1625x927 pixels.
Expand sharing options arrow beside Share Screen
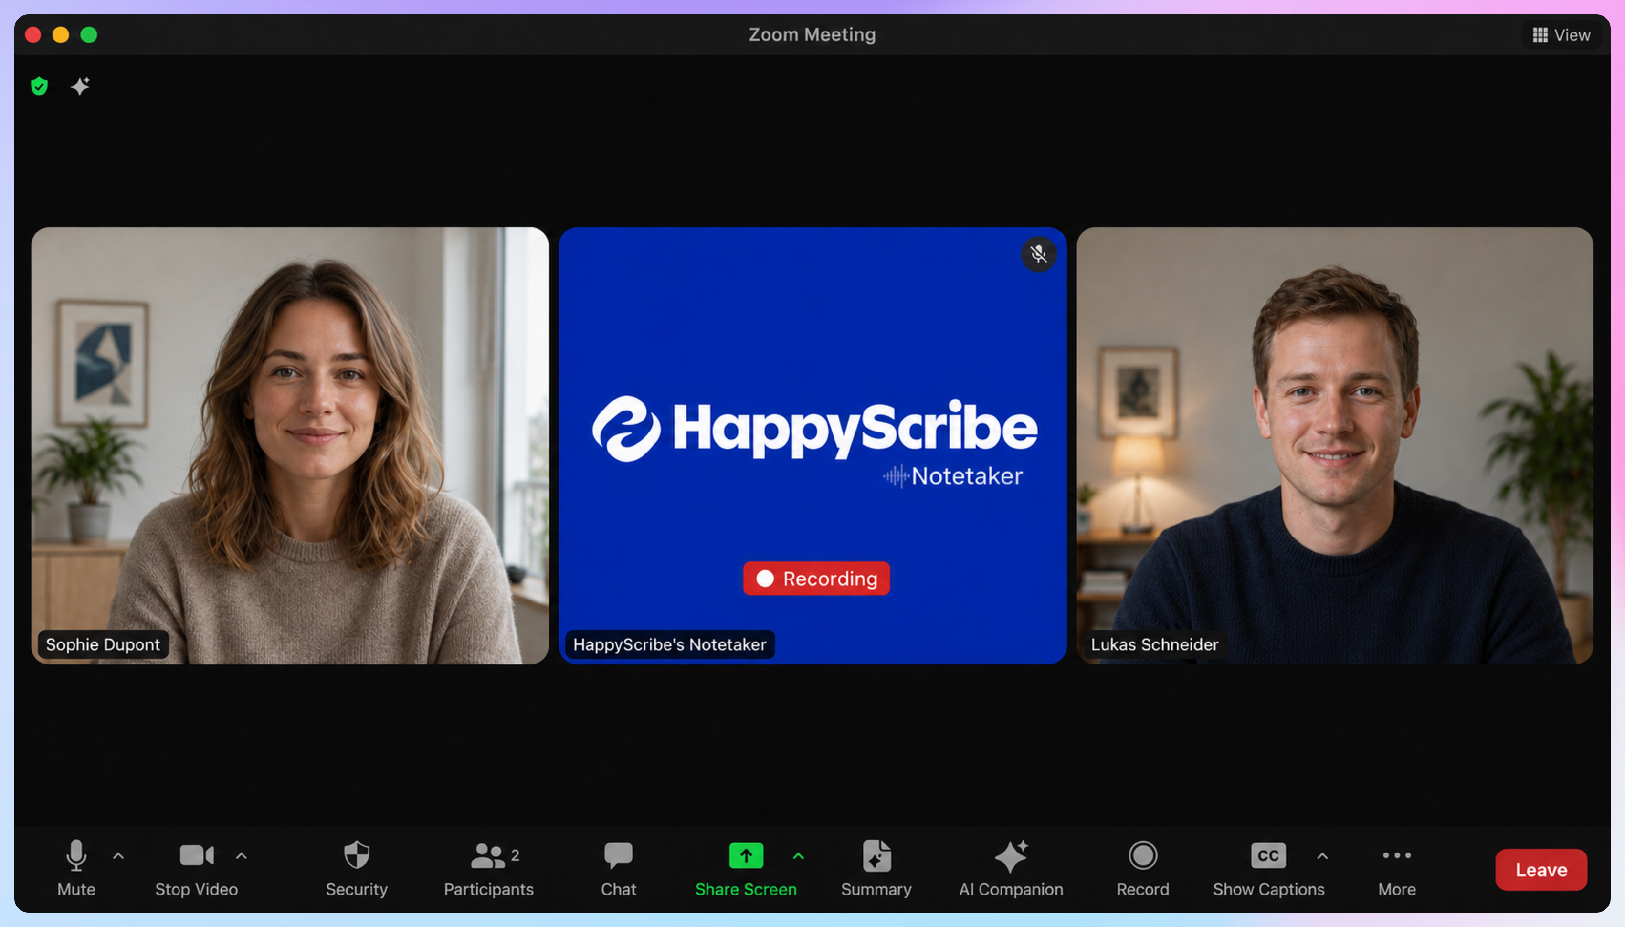799,856
